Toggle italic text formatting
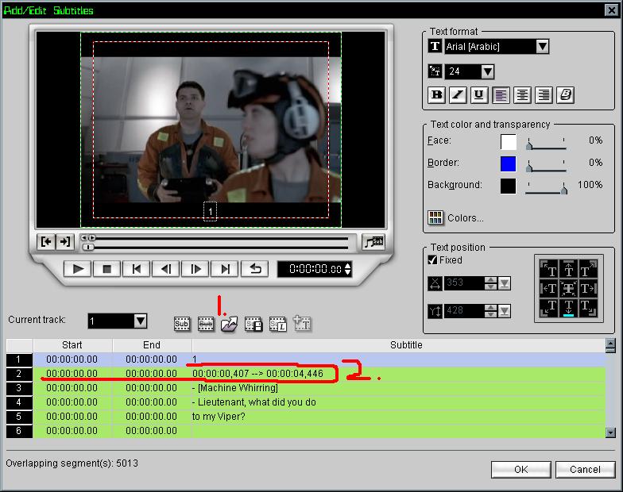 tap(458, 95)
